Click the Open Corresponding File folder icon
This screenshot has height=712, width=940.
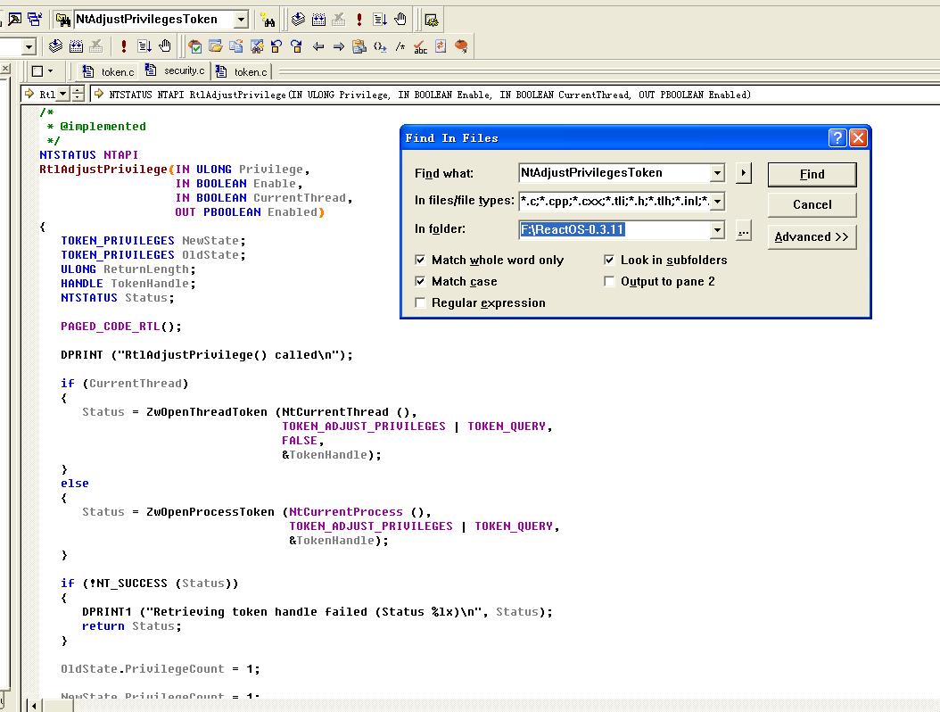click(215, 46)
